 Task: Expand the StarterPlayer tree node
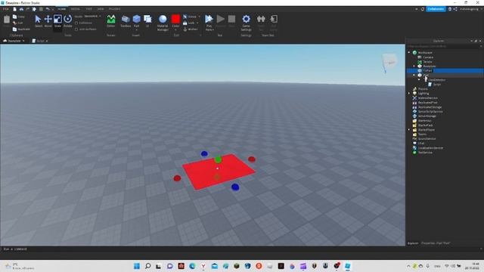click(409, 129)
